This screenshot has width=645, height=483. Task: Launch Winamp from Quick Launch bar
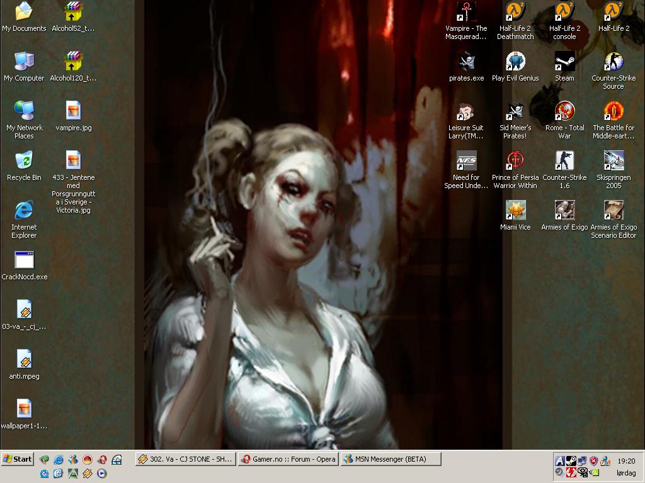87,473
